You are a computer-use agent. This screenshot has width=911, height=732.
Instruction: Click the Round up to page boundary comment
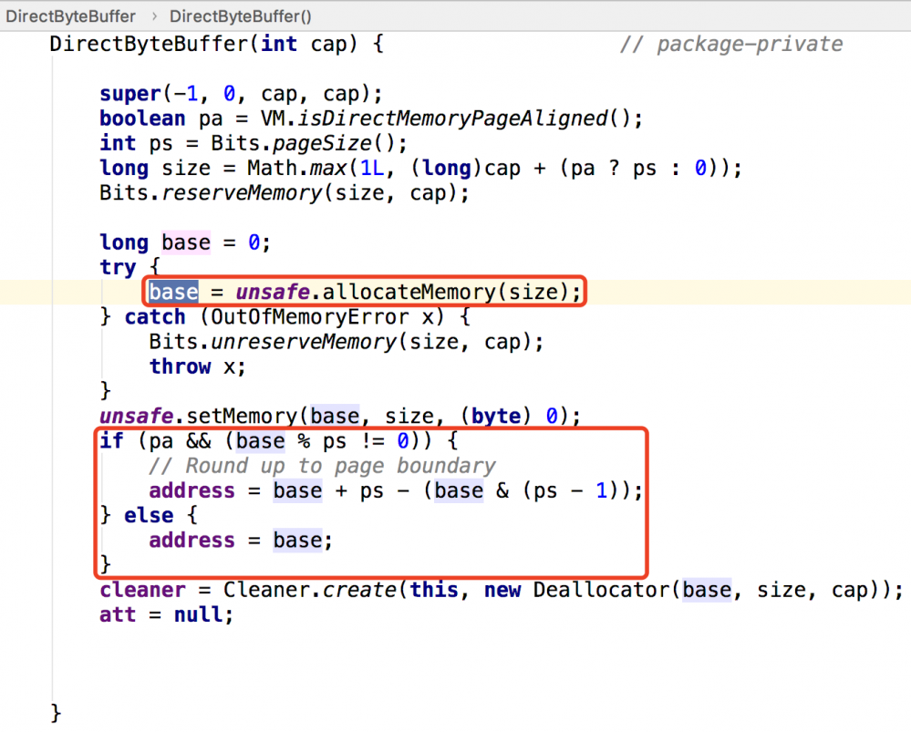pos(321,465)
